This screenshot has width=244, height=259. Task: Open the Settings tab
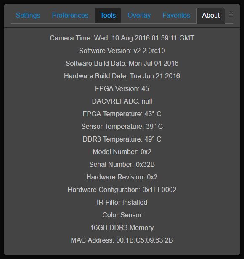28,15
